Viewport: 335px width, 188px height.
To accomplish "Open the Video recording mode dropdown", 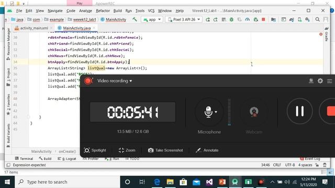I will click(x=115, y=81).
